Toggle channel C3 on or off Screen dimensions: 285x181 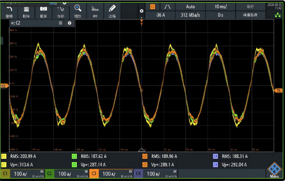coord(94,174)
